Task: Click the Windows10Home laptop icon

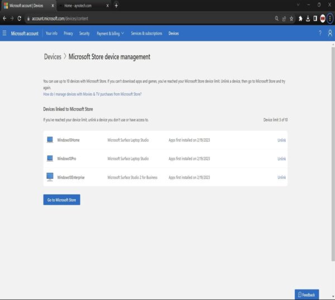Action: click(x=50, y=140)
